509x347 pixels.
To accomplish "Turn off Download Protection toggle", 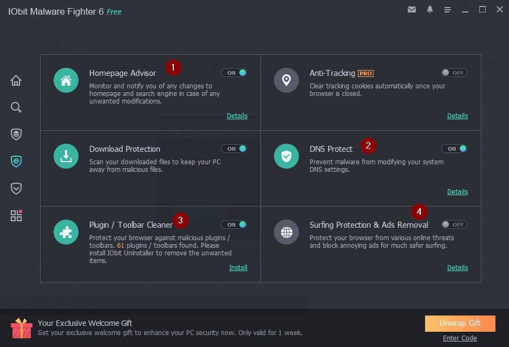I will (x=234, y=149).
